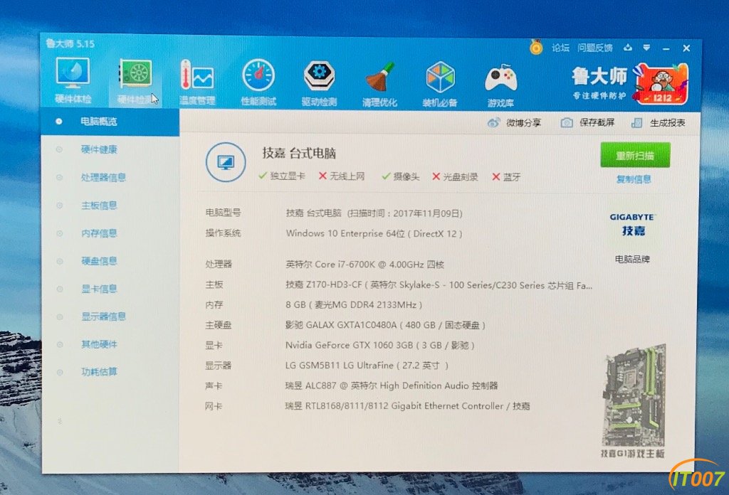This screenshot has height=495, width=729.
Task: Click the 1212 promotion mascot banner
Action: click(x=661, y=84)
